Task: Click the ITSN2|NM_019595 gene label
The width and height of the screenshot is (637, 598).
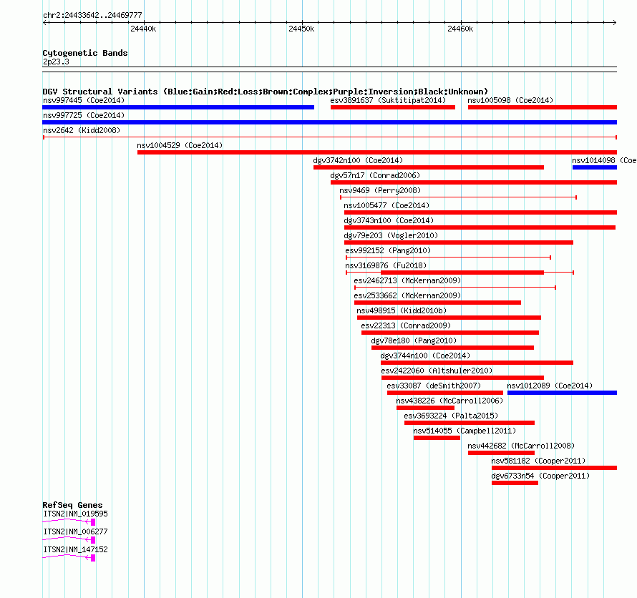Action: (x=76, y=514)
